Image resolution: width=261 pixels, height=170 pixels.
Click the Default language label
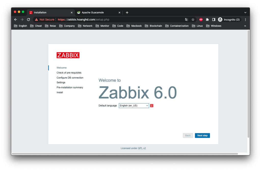click(108, 106)
